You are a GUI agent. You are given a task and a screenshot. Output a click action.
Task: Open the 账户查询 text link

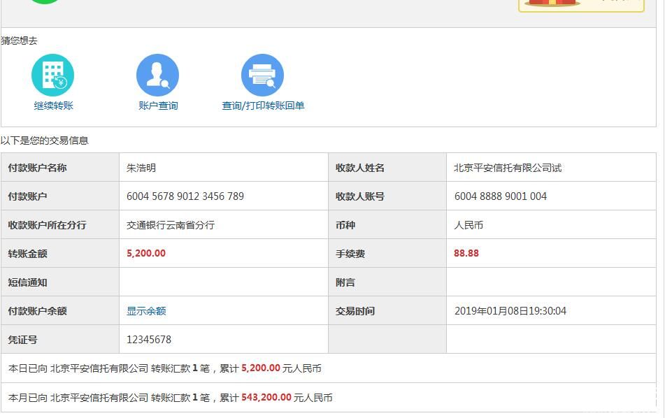point(158,106)
